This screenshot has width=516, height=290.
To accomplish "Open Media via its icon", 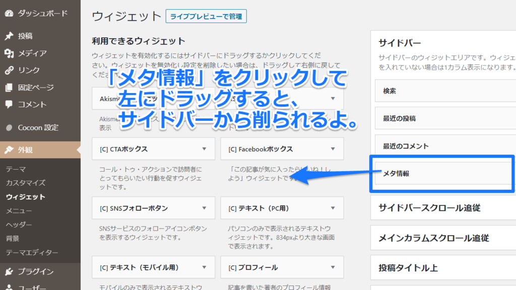I will point(9,53).
